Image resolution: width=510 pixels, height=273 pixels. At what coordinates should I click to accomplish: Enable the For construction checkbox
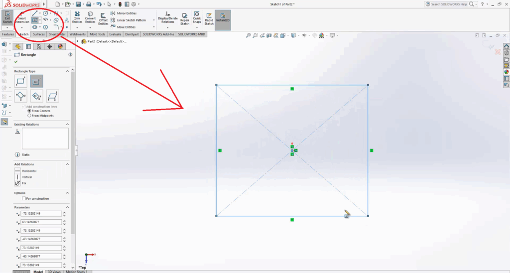click(23, 198)
